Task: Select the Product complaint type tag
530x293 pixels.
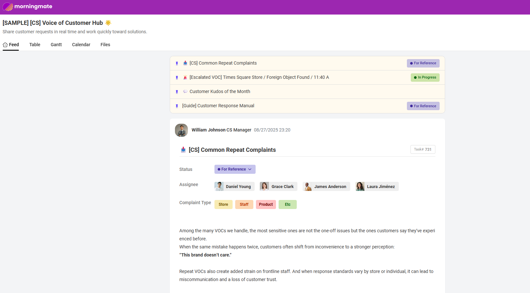Action: [x=266, y=204]
